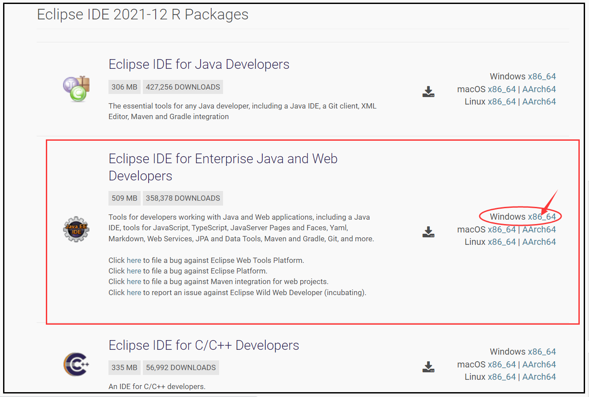Click 'here' link for Wild Web Developer issue

point(134,292)
